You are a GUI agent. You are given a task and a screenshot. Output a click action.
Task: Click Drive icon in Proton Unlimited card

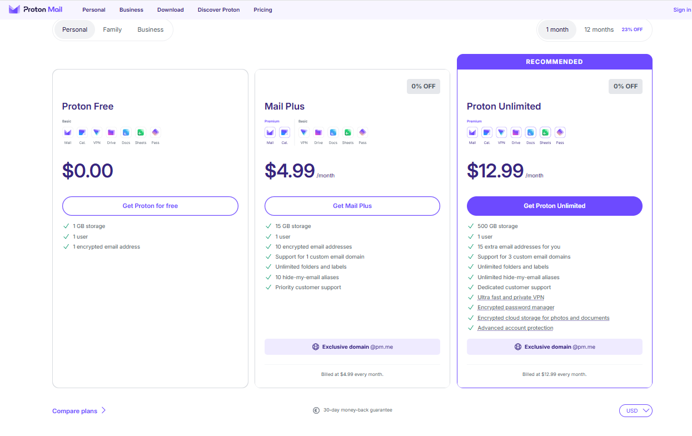point(516,132)
